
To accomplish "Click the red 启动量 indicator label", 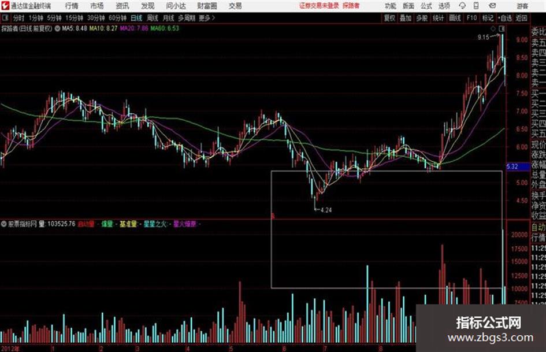I will (86, 224).
